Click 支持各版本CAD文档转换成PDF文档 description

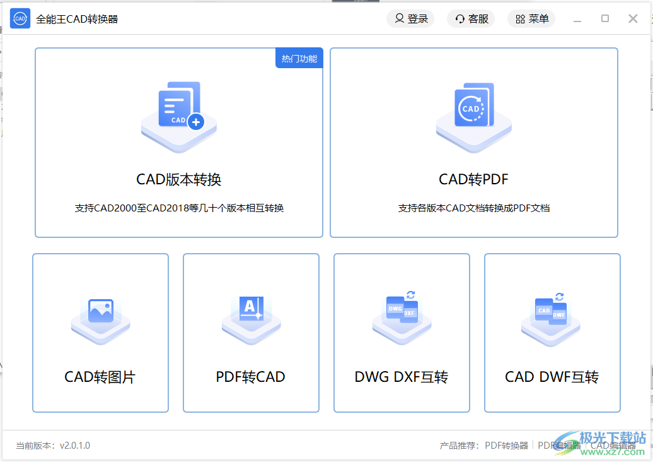point(474,208)
